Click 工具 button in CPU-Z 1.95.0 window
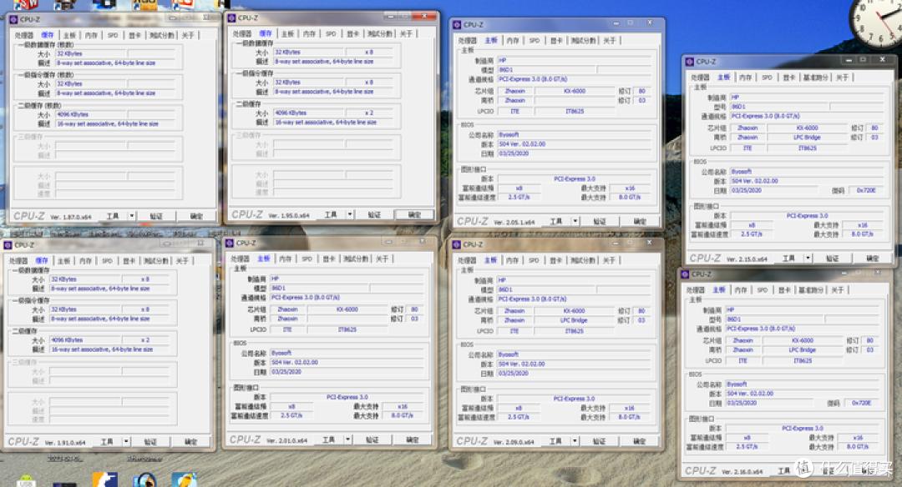Image resolution: width=902 pixels, height=487 pixels. [x=331, y=214]
